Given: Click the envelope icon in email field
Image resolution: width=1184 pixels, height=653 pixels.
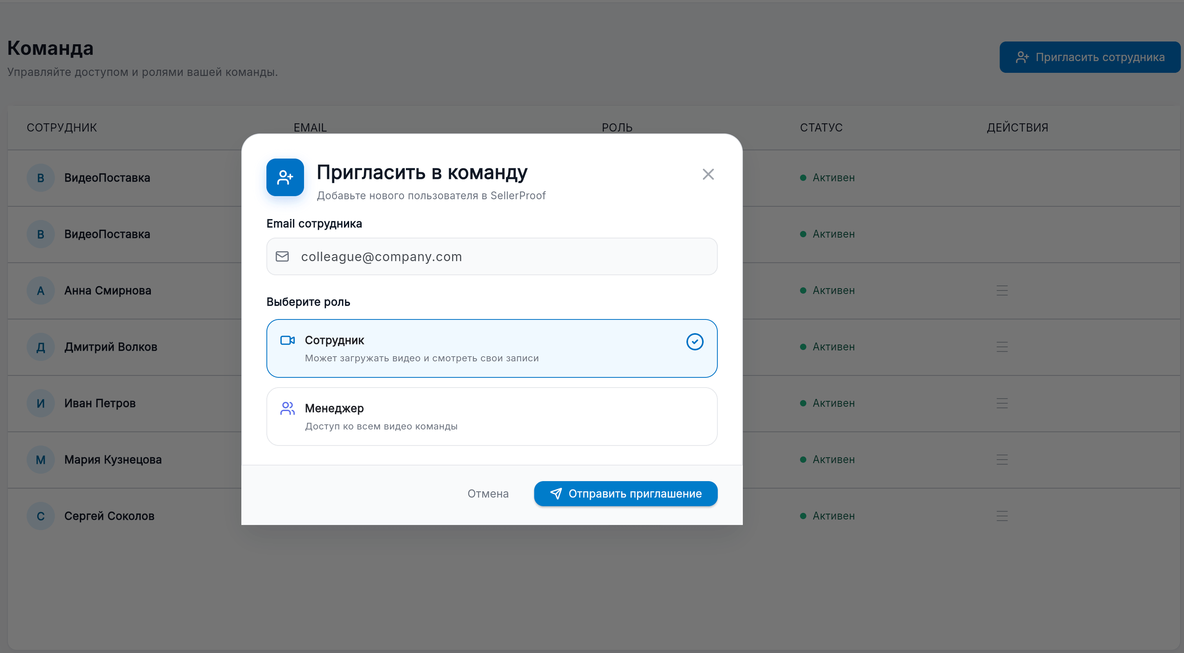Looking at the screenshot, I should [x=282, y=256].
